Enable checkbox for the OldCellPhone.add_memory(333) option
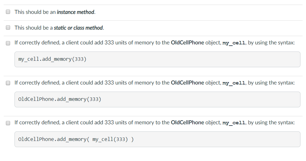This screenshot has width=306, height=161. pyautogui.click(x=8, y=83)
